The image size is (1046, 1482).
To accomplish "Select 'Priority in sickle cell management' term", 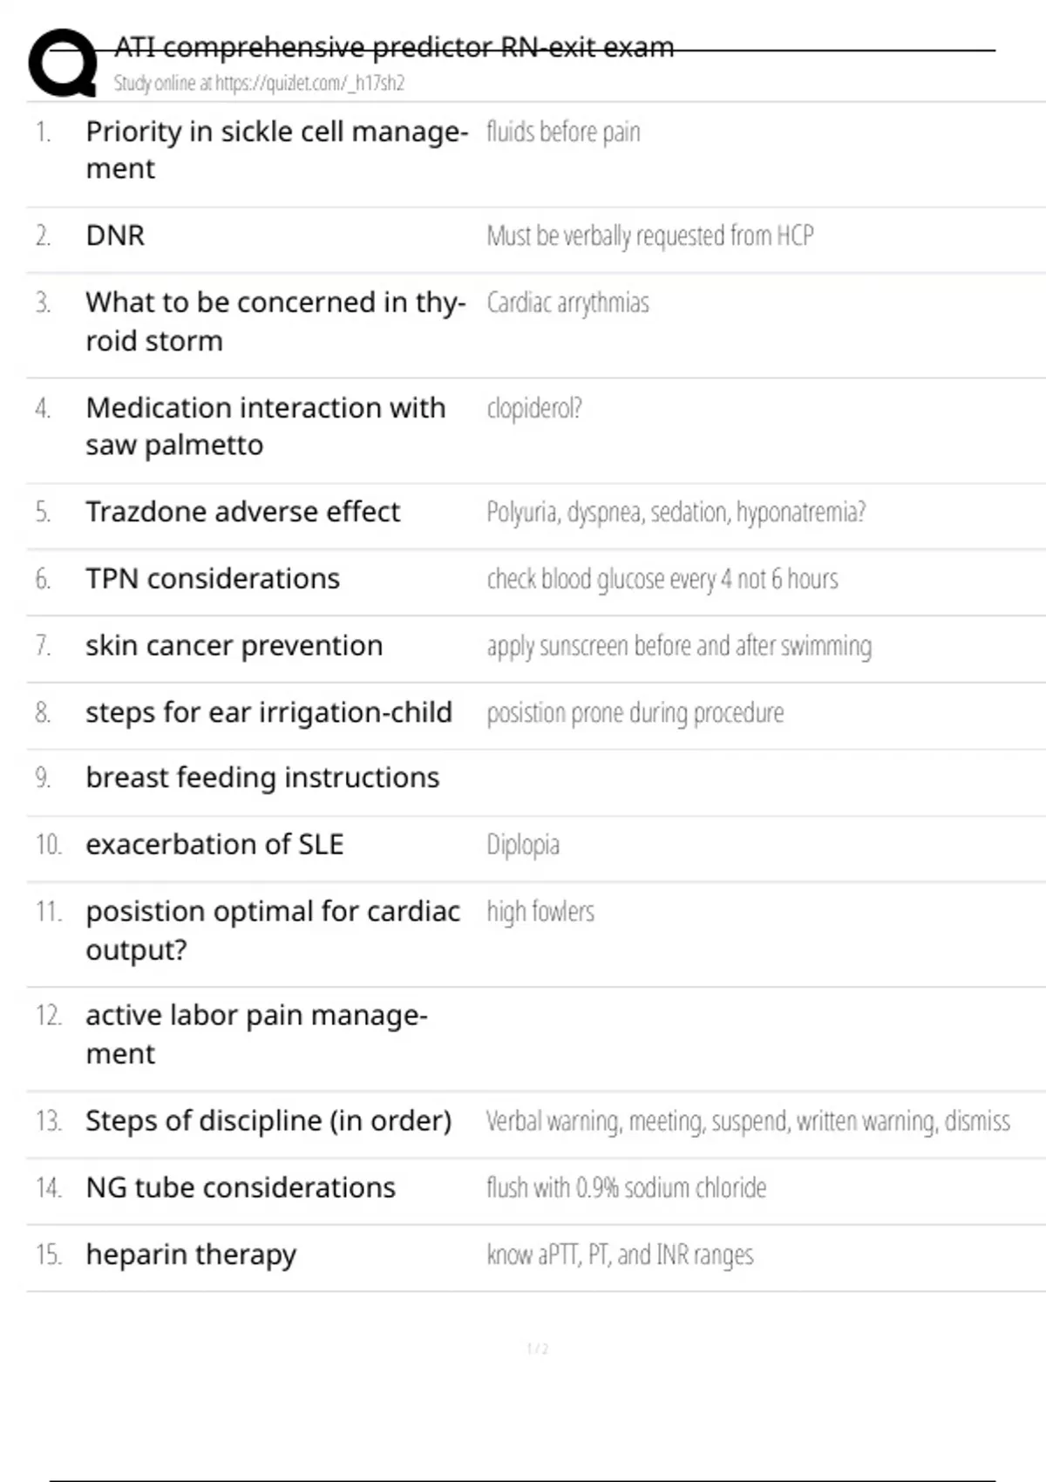I will pos(276,149).
